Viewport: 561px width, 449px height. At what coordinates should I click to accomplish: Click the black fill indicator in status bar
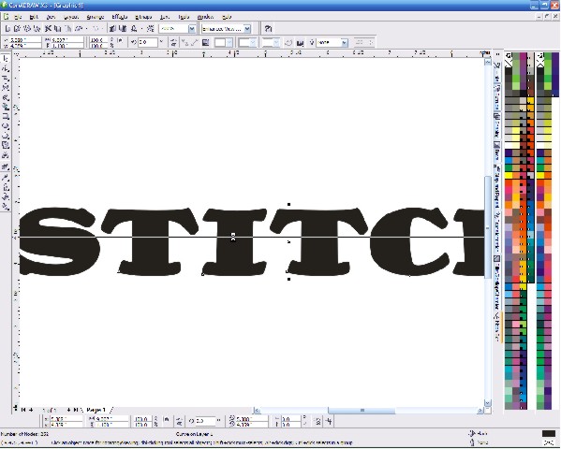tap(549, 433)
